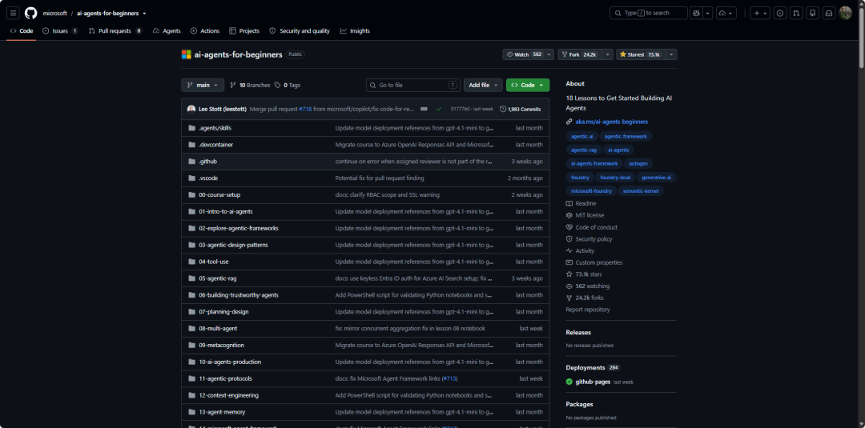Click the microsoft owner breadcrumb link
Image resolution: width=865 pixels, height=428 pixels.
(54, 14)
